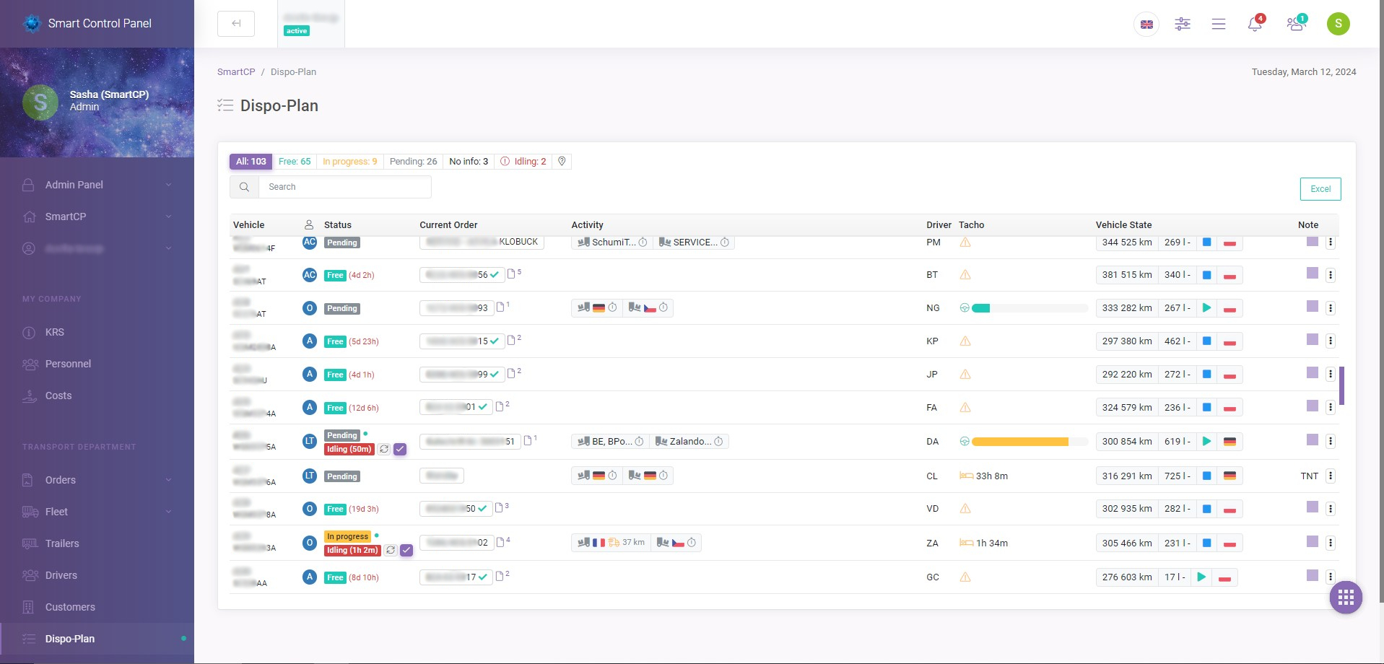
Task: Click the Excel export button
Action: pyautogui.click(x=1320, y=189)
